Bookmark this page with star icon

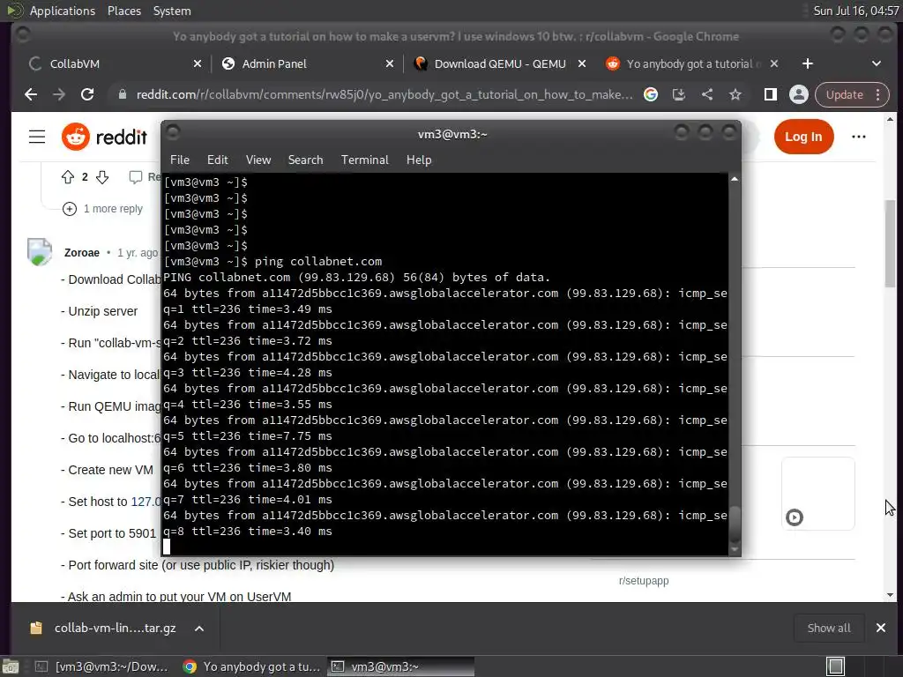[735, 94]
